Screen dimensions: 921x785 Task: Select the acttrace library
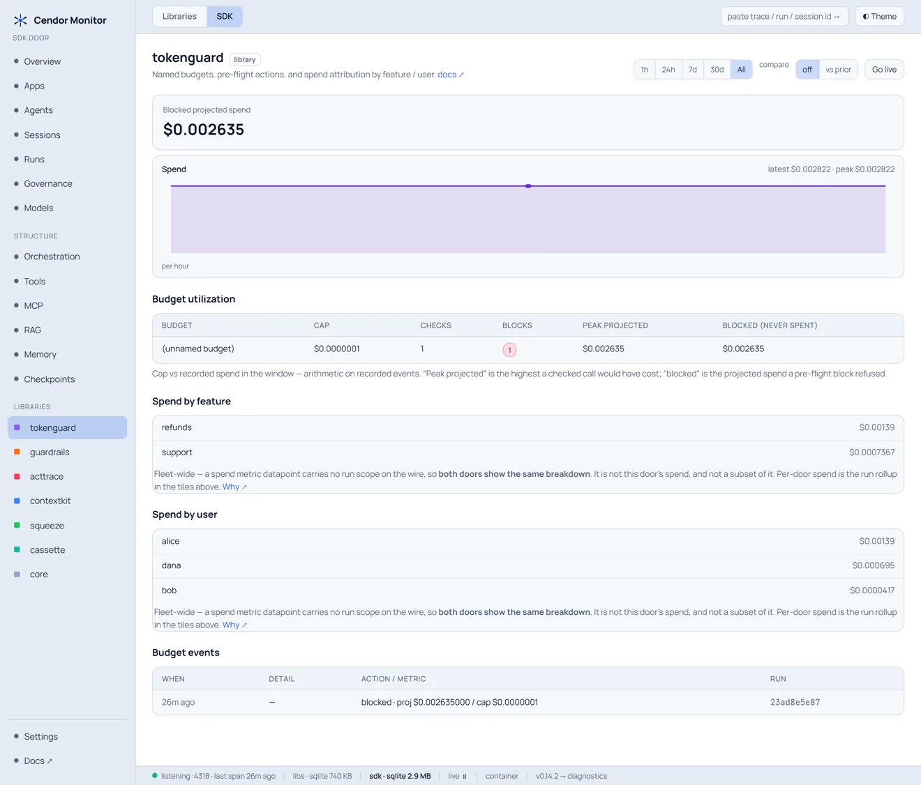coord(67,476)
